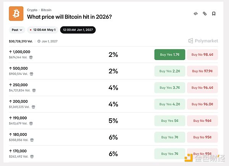Click gift icon on 1,000,000 row
The image size is (229, 166).
(x=31, y=57)
